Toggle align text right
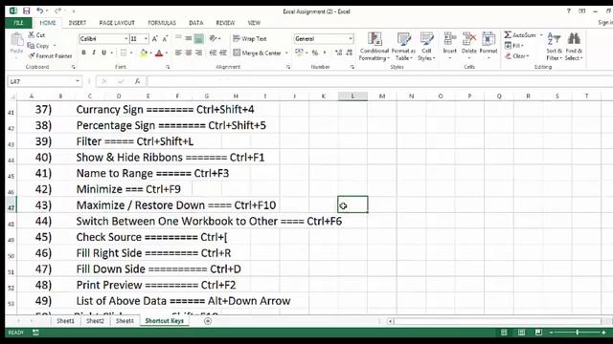 pyautogui.click(x=198, y=53)
